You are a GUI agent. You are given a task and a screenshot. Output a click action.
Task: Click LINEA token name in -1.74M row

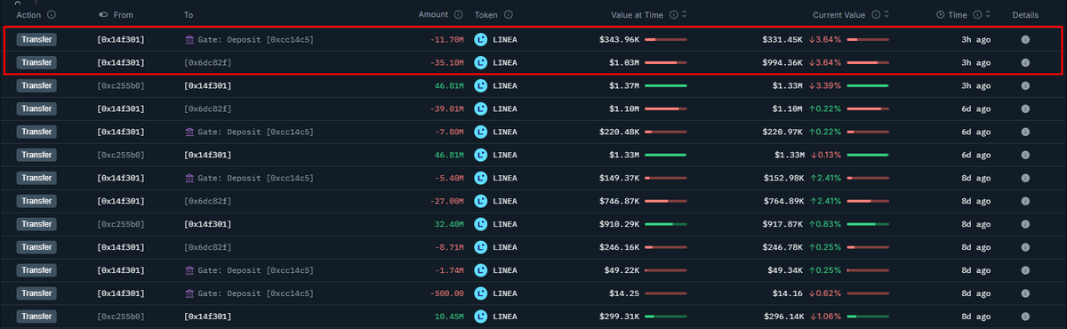pos(504,270)
